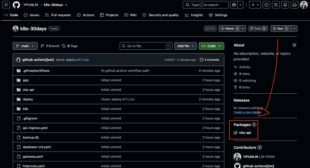Open About settings gear icon
This screenshot has height=168, width=310.
tap(294, 45)
